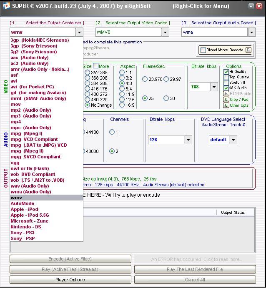Open the AudioStream Track default dropdown

tap(233, 140)
